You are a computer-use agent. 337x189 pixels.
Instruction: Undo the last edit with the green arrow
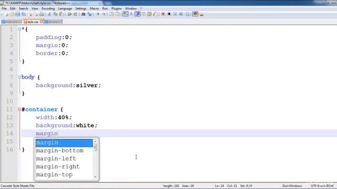pyautogui.click(x=69, y=14)
